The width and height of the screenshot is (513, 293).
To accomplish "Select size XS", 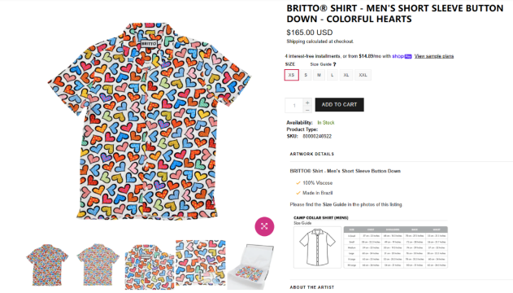I will point(291,75).
